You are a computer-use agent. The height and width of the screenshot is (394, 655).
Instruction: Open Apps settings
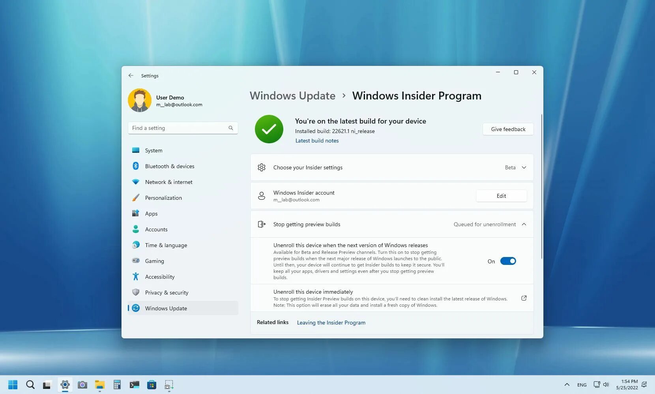183,214
